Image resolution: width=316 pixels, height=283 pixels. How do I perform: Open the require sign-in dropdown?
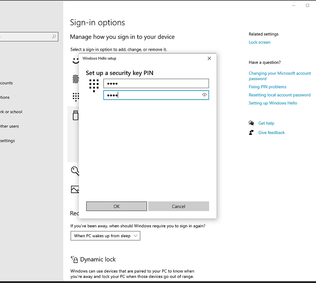105,236
